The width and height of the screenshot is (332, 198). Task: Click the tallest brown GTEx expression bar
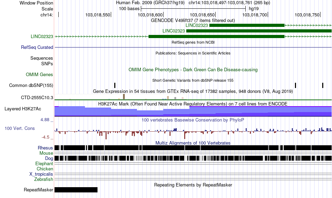click(124, 97)
